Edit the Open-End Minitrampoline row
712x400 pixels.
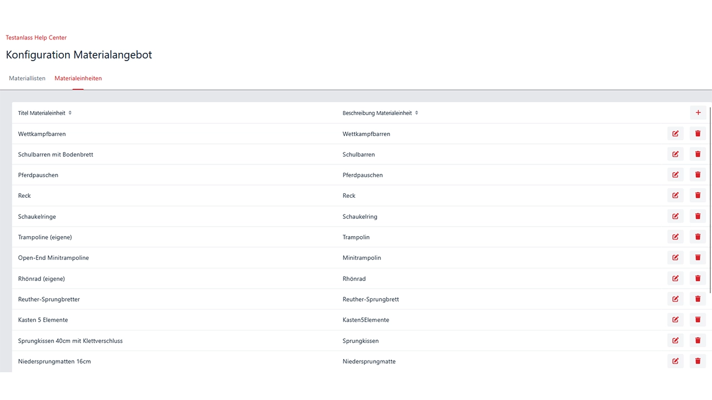tap(675, 258)
